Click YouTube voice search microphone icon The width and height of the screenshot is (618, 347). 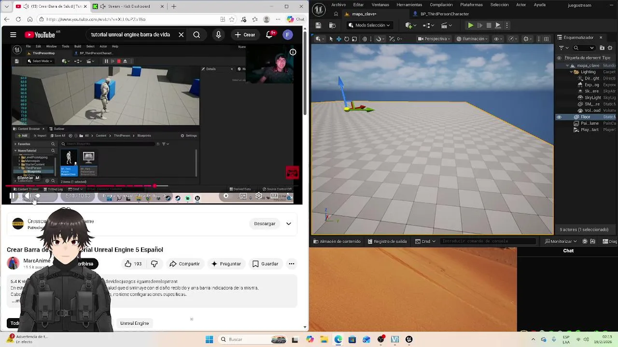[218, 35]
